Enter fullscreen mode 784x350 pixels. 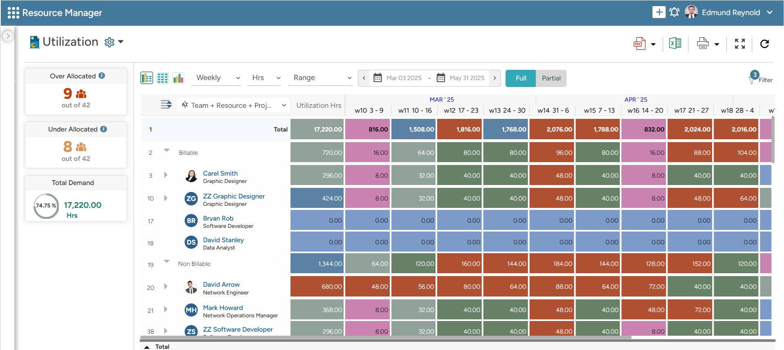[x=740, y=44]
